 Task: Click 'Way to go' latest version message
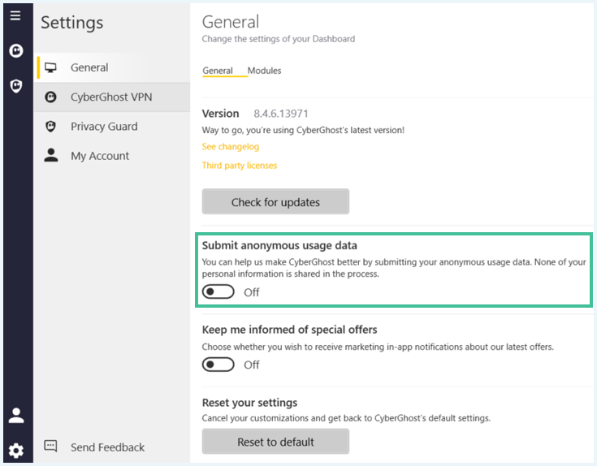pos(303,130)
